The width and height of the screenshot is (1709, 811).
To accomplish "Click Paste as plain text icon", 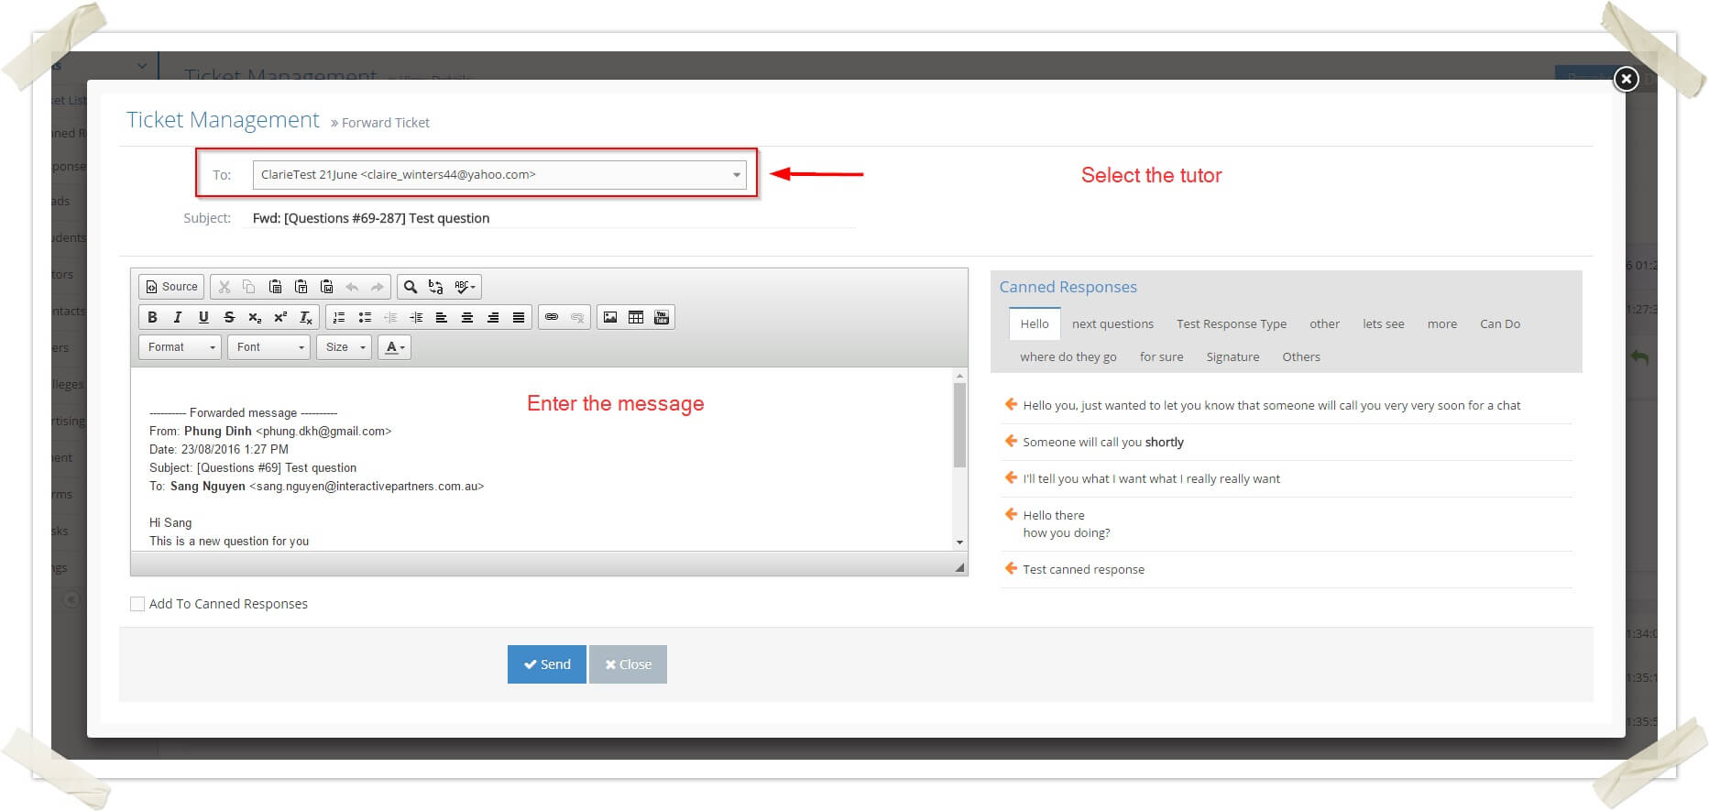I will 301,287.
